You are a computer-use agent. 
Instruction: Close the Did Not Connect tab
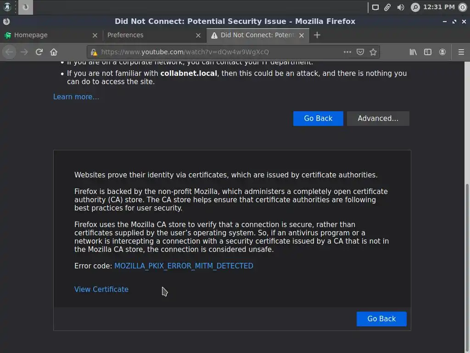(x=302, y=35)
